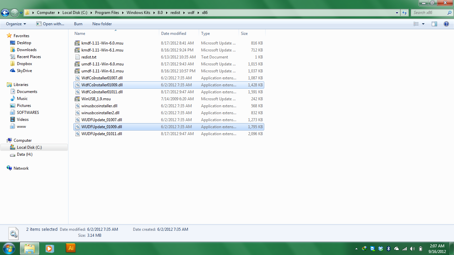Click the Bluetooth tray icon
Viewport: 454px width, 255px height.
(x=389, y=249)
